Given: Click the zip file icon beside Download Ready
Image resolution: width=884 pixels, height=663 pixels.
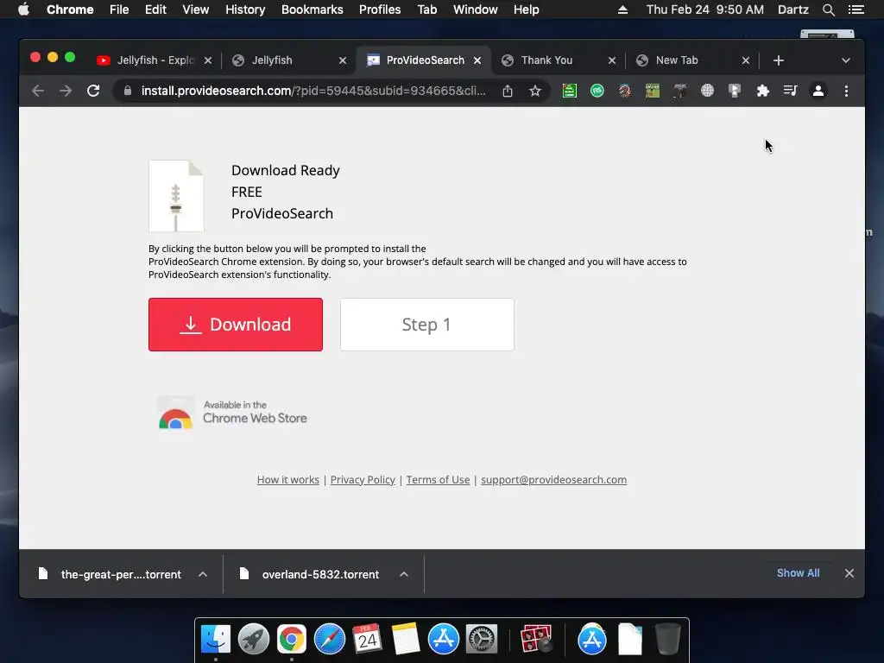Looking at the screenshot, I should (x=176, y=196).
